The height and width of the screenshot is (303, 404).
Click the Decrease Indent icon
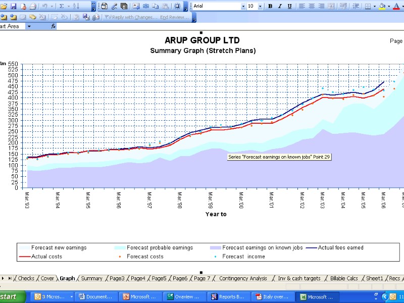pos(356,6)
